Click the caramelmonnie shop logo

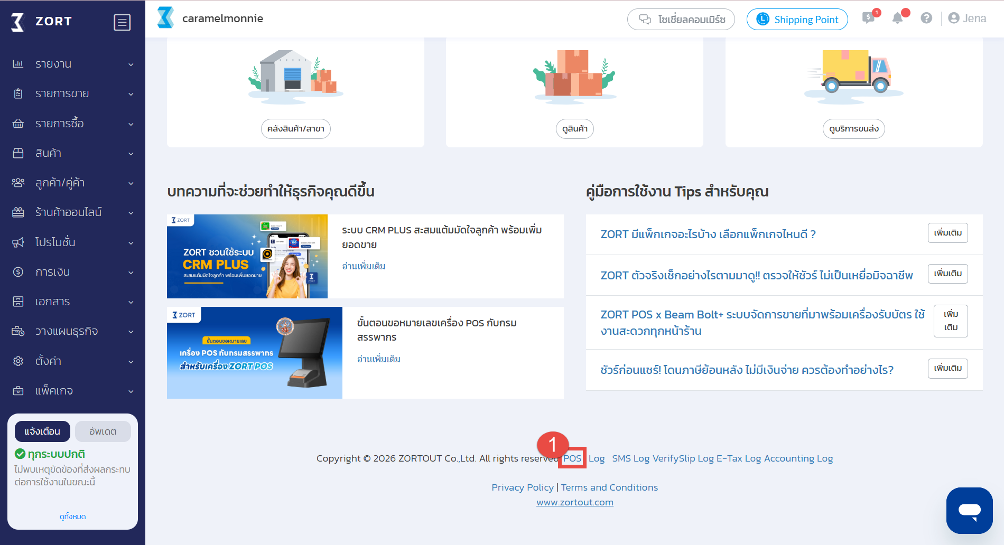click(165, 18)
